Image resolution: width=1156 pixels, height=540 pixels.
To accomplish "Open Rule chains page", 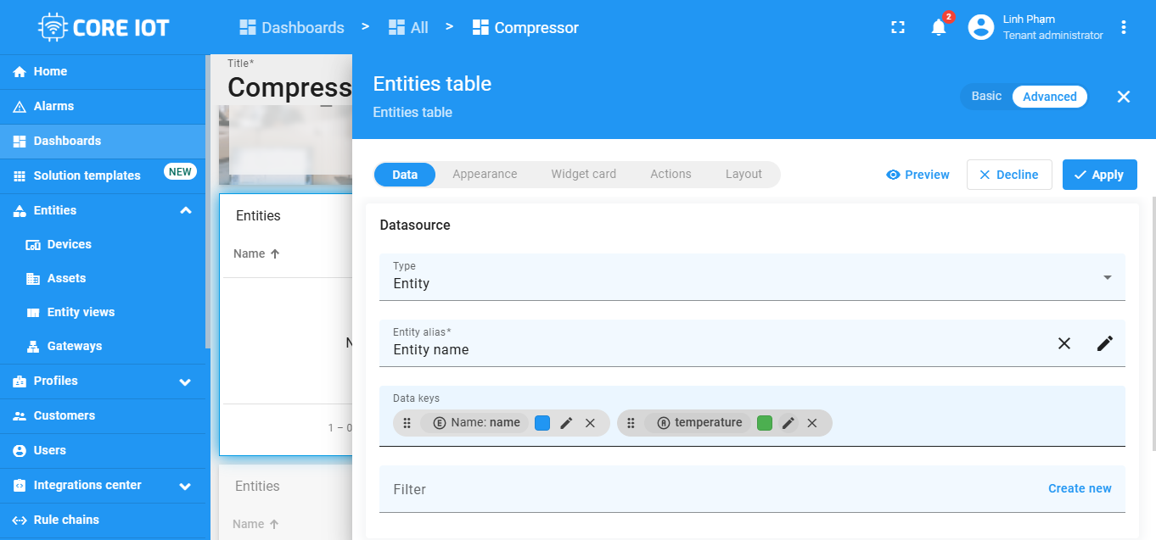I will (103, 520).
